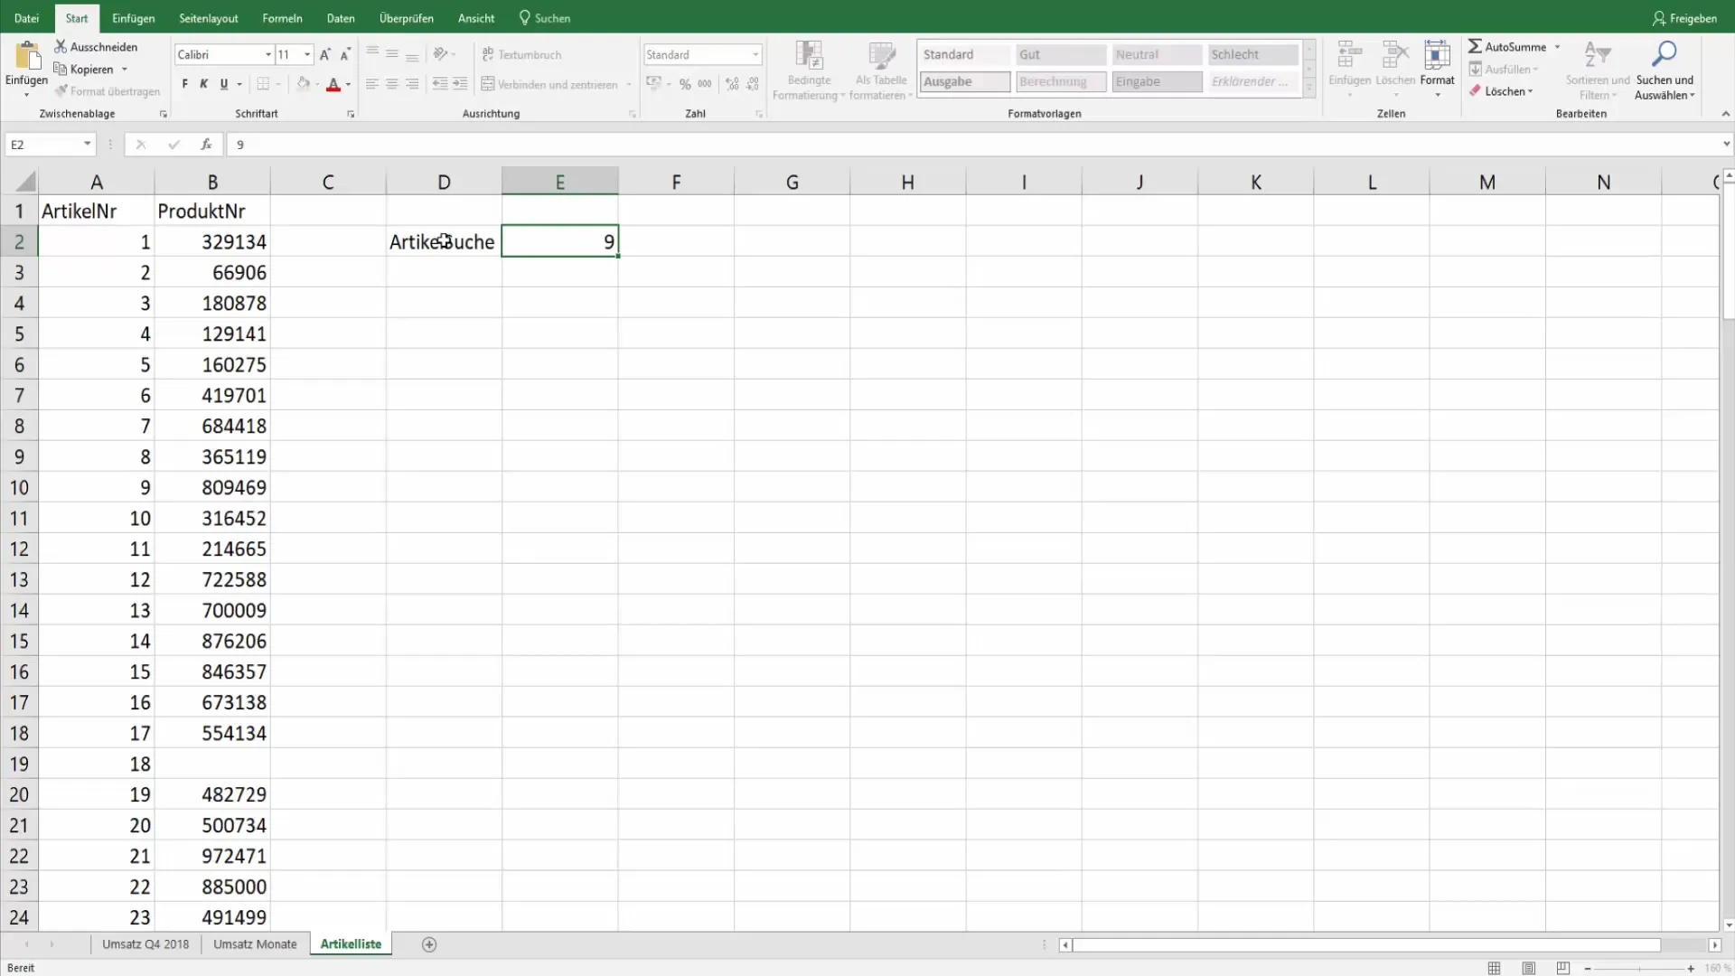Viewport: 1735px width, 976px height.
Task: Activate Format übertragen brush
Action: tap(107, 91)
